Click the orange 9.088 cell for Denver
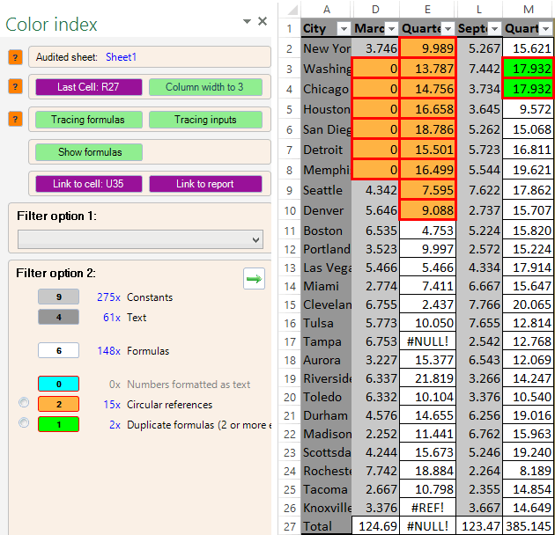 [427, 210]
